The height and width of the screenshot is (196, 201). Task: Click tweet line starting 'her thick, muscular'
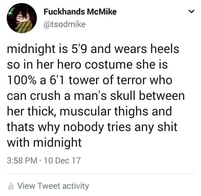pyautogui.click(x=89, y=112)
